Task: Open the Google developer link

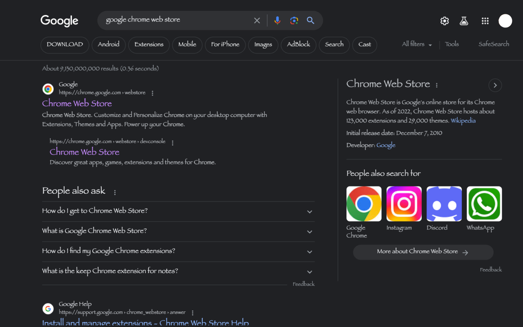Action: point(386,146)
